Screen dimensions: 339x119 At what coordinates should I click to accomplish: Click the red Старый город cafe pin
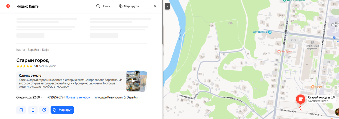[300, 99]
